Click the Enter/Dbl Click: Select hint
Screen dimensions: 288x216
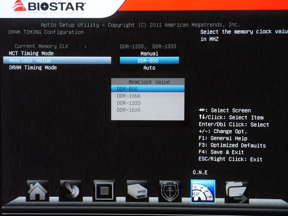[x=234, y=124]
